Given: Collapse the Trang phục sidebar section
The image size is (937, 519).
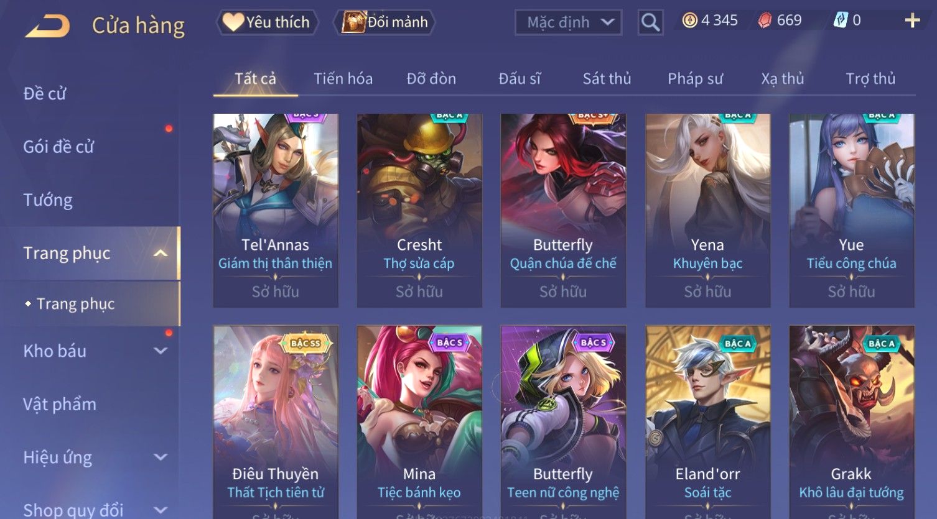Looking at the screenshot, I should [161, 253].
